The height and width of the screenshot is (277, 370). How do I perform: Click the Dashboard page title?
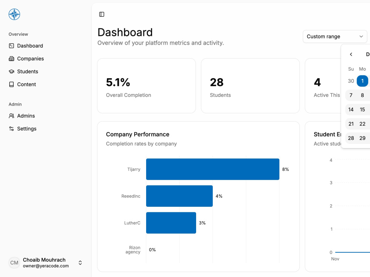click(x=125, y=32)
